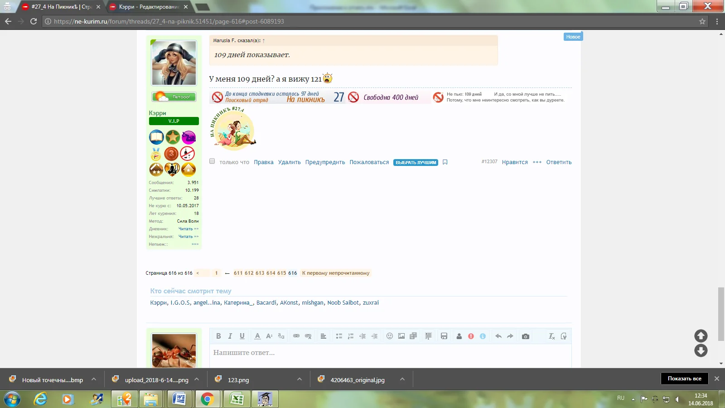Switch editor to BB code mode
This screenshot has width=725, height=408.
[564, 336]
